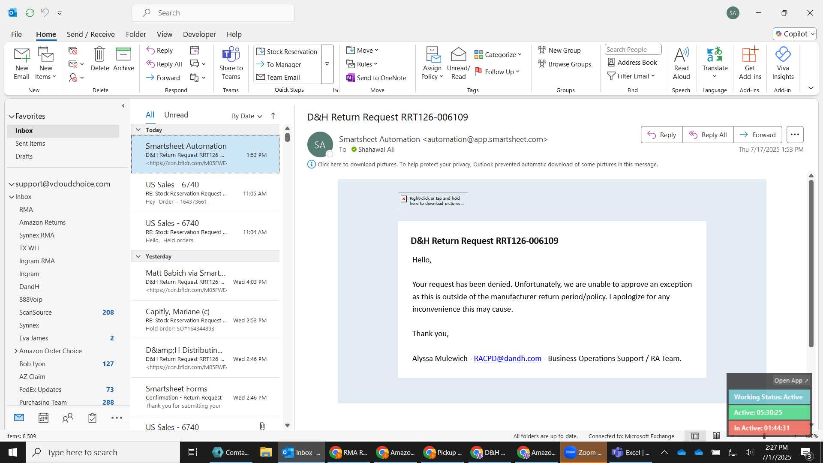The width and height of the screenshot is (823, 463).
Task: Open the File menu
Action: 16,34
